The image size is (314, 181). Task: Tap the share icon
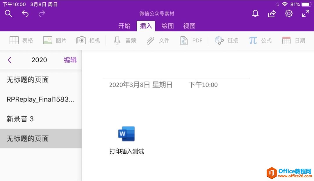coord(272,14)
